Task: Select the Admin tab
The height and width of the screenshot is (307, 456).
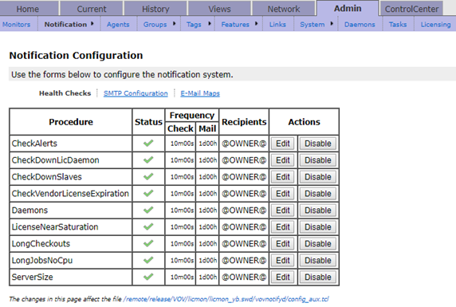Action: coord(348,9)
